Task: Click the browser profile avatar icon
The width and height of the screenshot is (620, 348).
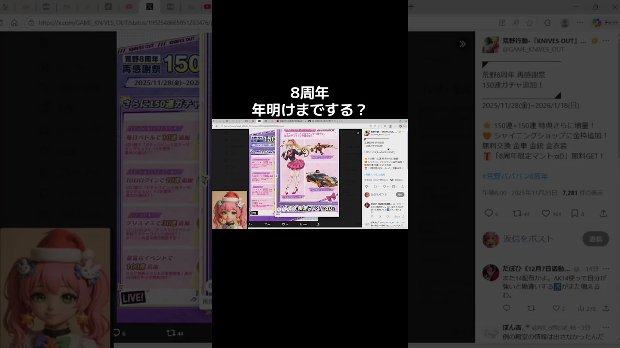Action: click(564, 23)
